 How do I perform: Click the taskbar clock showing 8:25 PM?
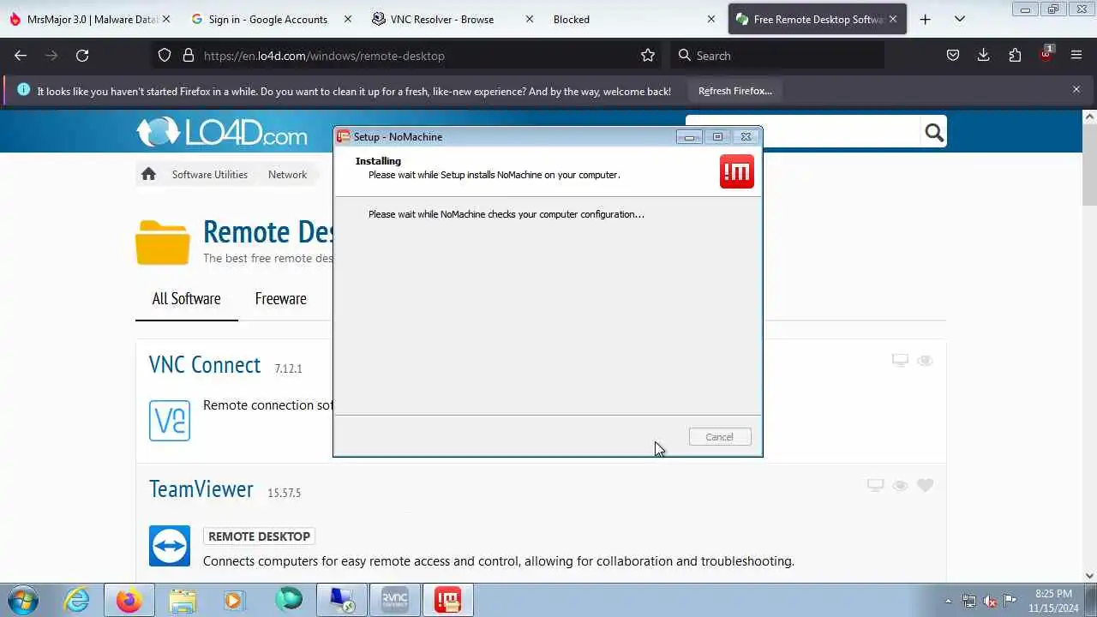tap(1053, 600)
